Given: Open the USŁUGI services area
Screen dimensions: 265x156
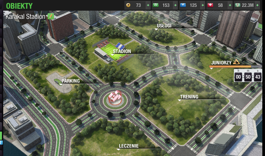Looking at the screenshot, I should (164, 26).
